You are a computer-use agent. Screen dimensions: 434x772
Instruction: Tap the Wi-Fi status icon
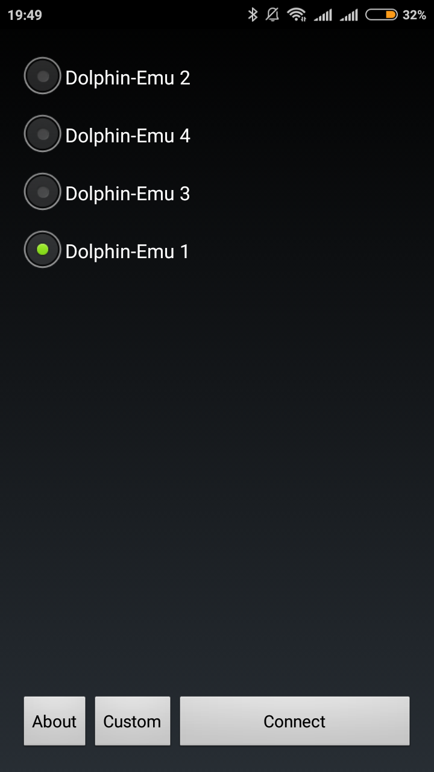[x=297, y=14]
